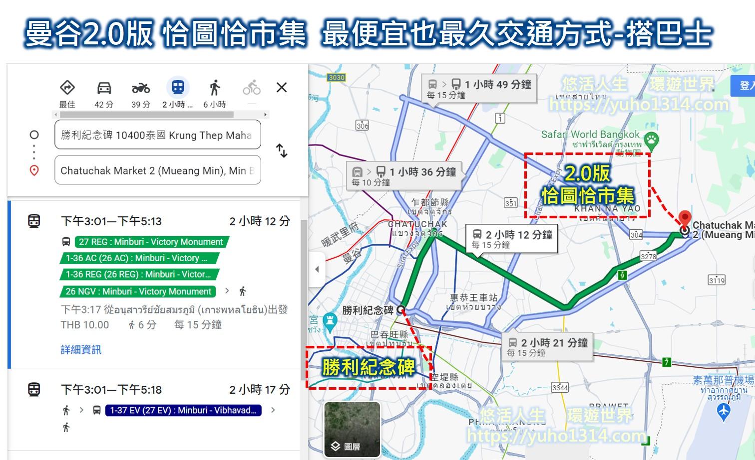Click the red destination pin icon beside destination
Screen dimensions: 755x460
pyautogui.click(x=34, y=170)
